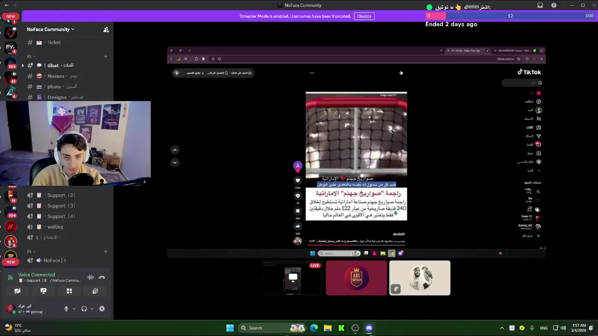Open the user profile avatar in panel

(x=10, y=308)
